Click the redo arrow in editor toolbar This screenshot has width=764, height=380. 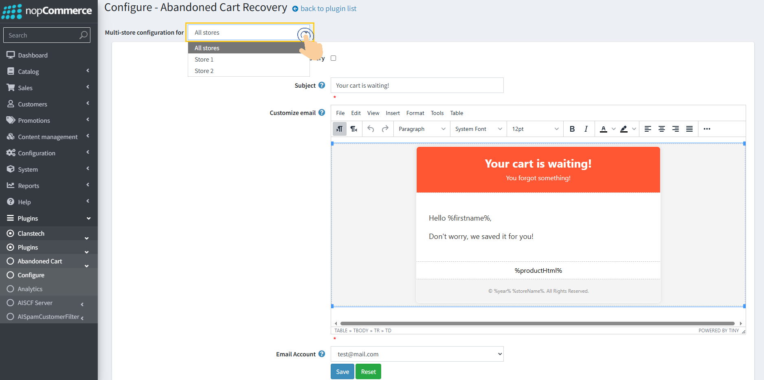click(385, 129)
